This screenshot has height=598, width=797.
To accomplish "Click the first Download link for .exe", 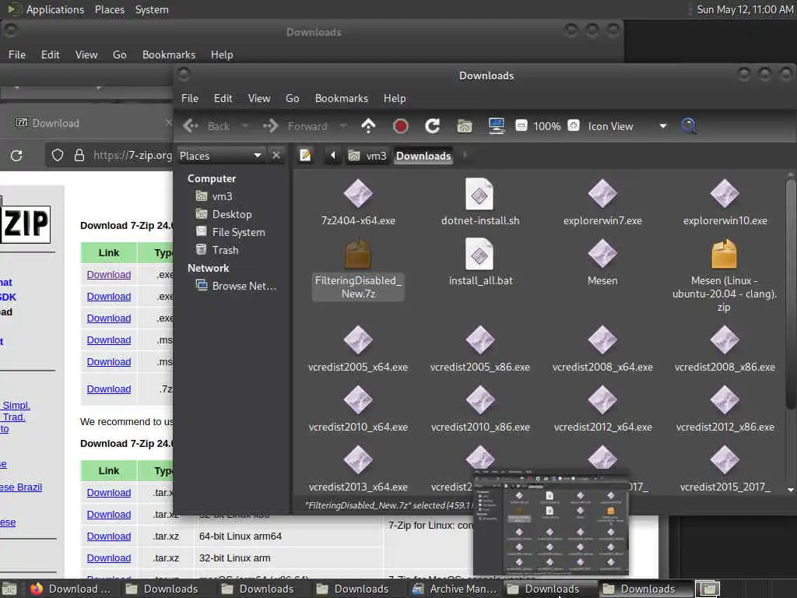I will (109, 275).
